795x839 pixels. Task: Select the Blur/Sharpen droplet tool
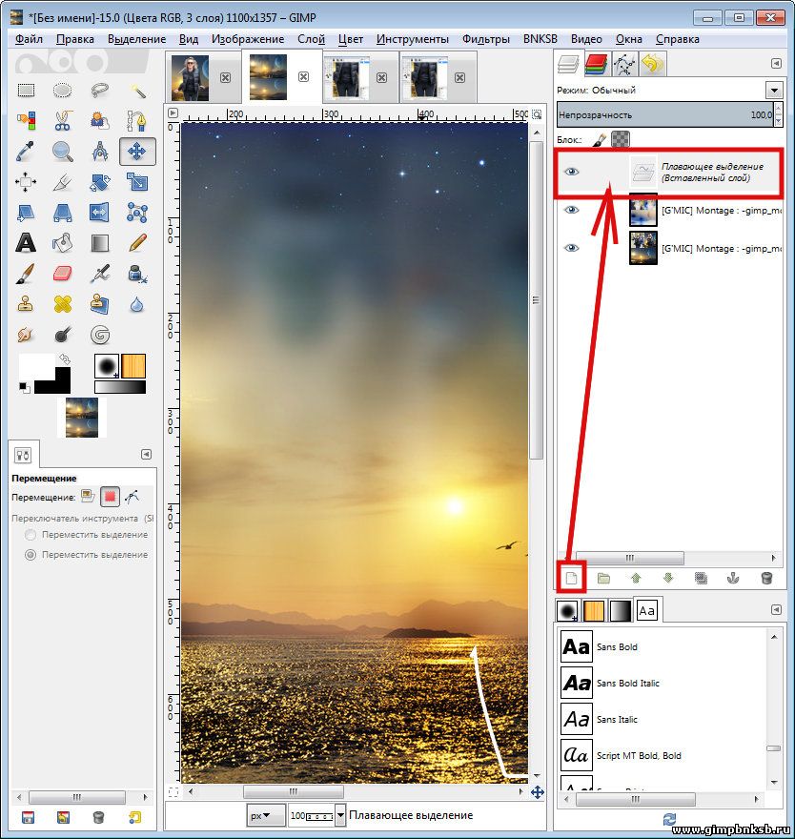click(137, 304)
